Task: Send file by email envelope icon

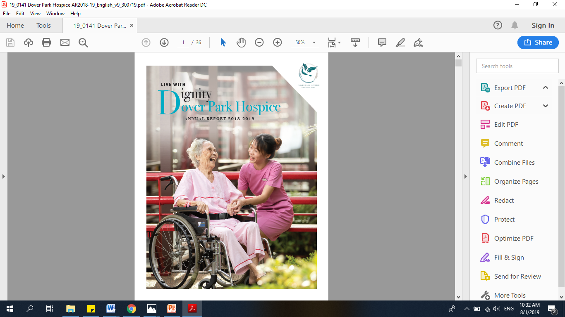Action: point(65,43)
